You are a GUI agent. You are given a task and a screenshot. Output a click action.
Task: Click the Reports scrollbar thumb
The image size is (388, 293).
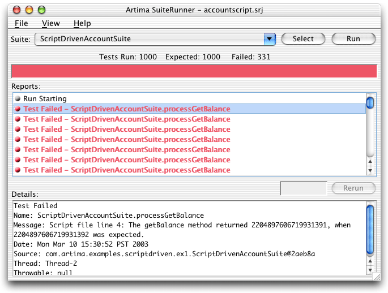pyautogui.click(x=370, y=103)
